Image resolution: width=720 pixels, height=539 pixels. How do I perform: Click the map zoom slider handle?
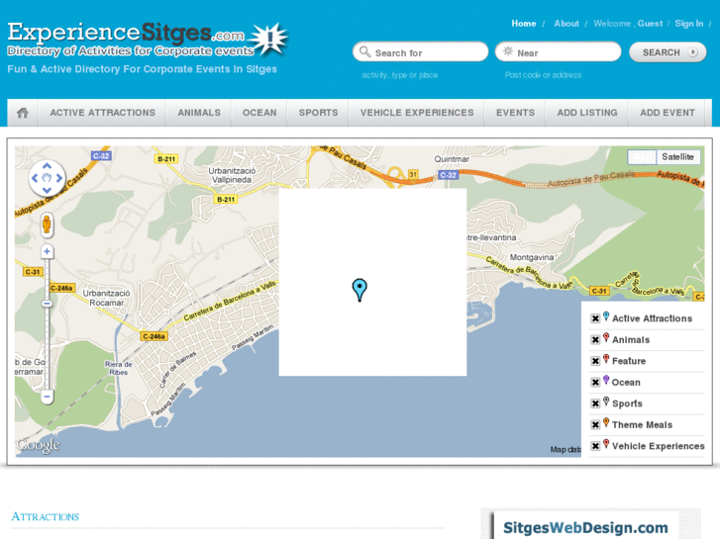pyautogui.click(x=47, y=304)
